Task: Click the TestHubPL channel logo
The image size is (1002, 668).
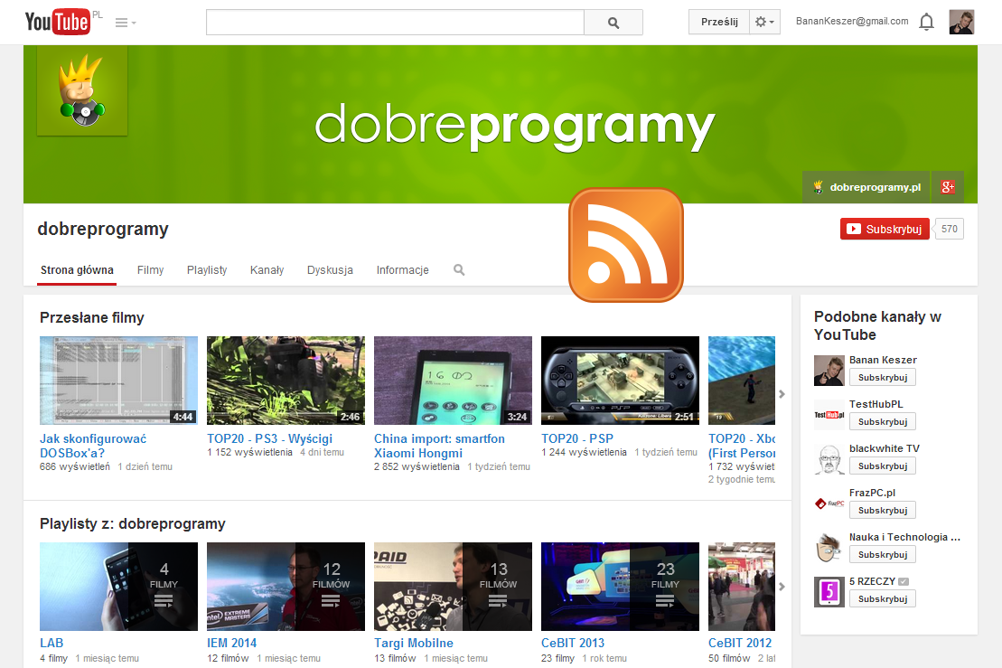Action: 829,415
